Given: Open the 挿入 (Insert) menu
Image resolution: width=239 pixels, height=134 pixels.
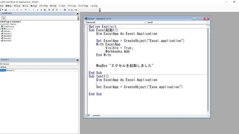Looking at the screenshot, I should 25,6.
